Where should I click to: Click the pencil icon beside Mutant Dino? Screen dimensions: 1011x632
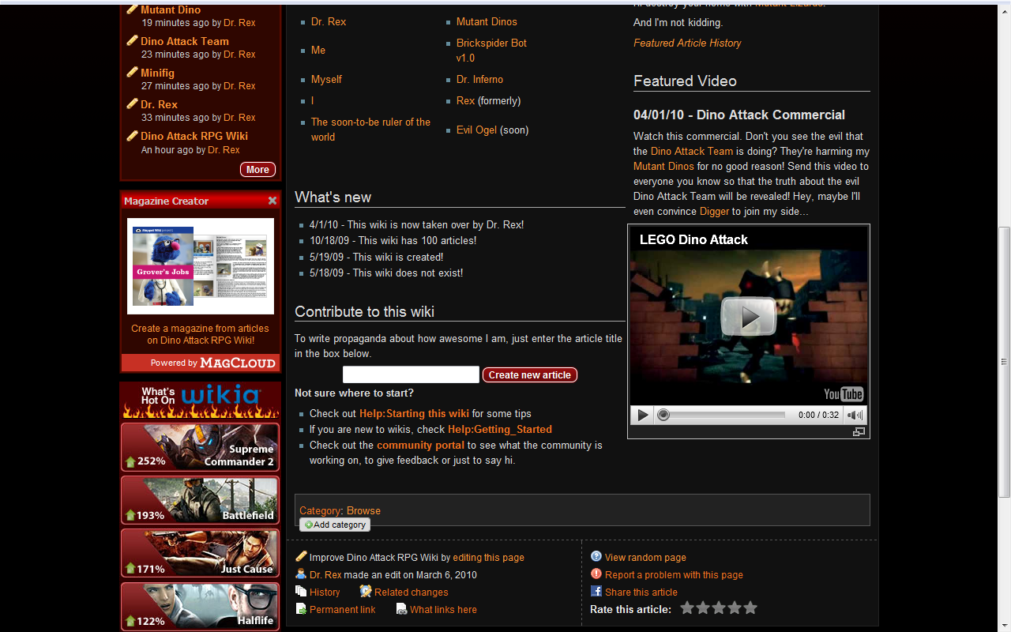point(132,9)
